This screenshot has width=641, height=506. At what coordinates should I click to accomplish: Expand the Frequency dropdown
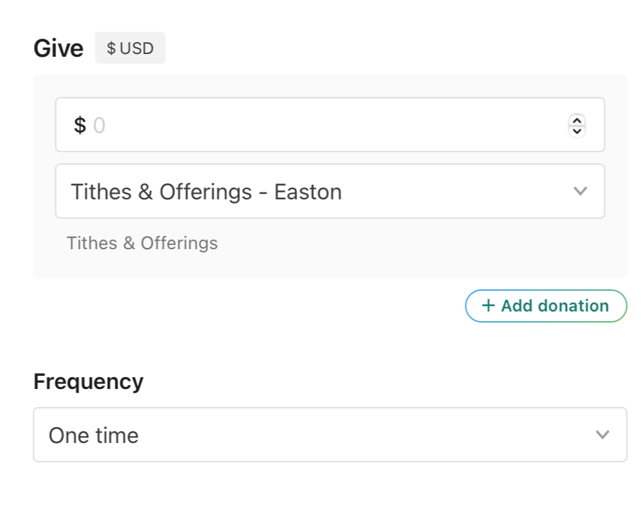coord(330,435)
